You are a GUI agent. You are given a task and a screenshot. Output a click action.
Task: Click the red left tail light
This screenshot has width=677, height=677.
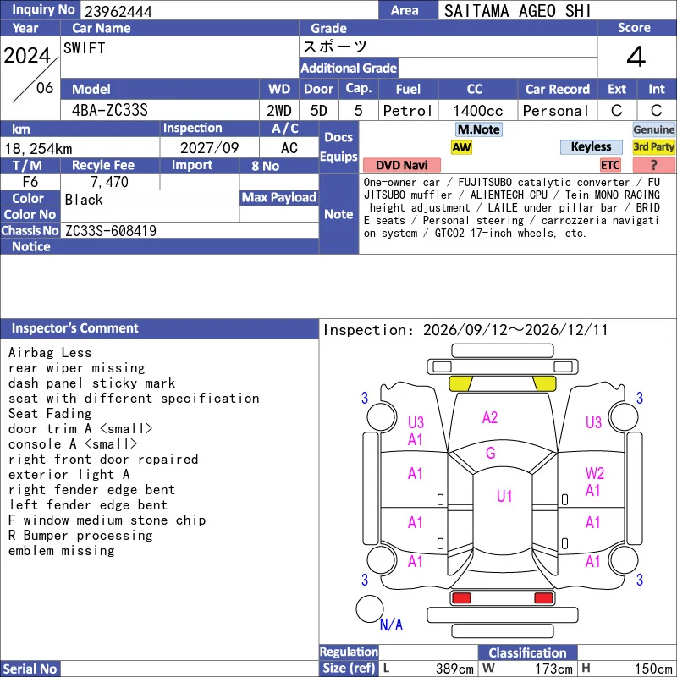coord(461,598)
